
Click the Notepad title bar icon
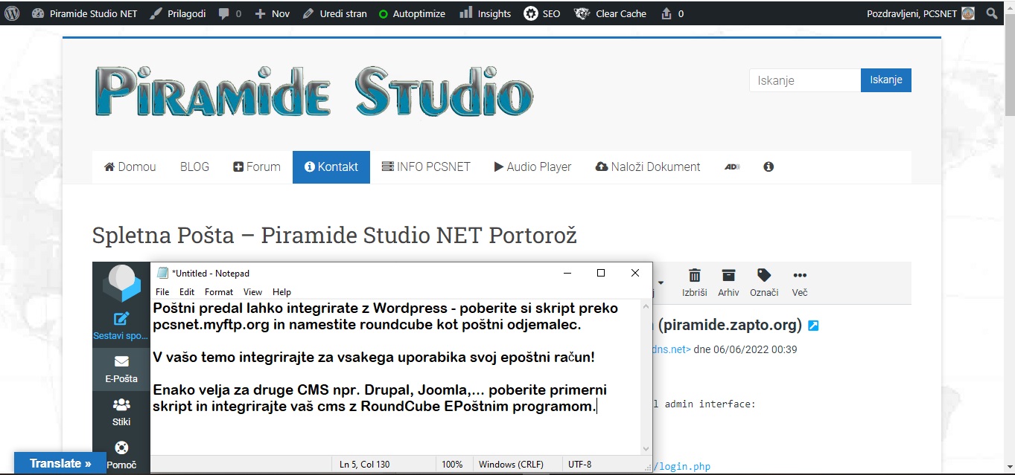coord(163,273)
